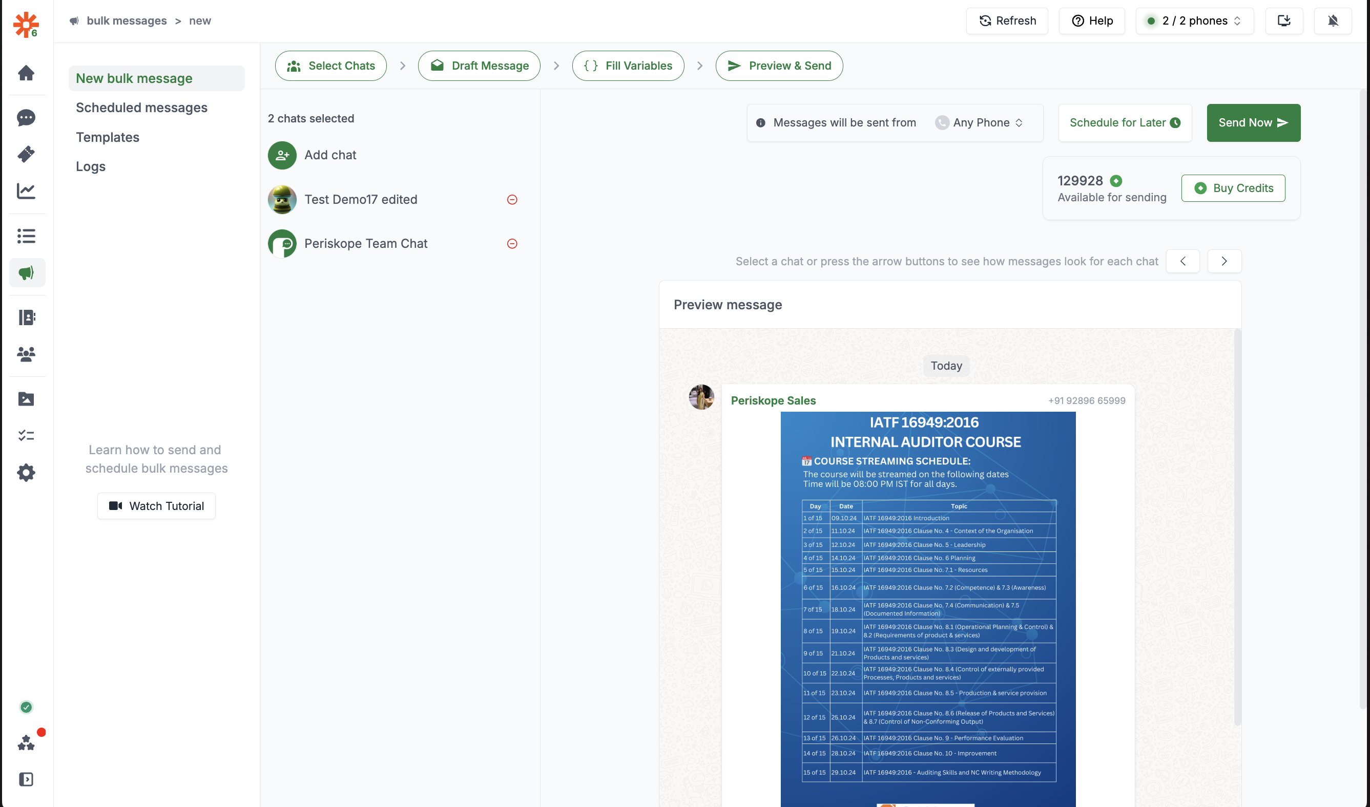Screen dimensions: 1370x807
Task: Go to the Draft Message step
Action: point(480,66)
